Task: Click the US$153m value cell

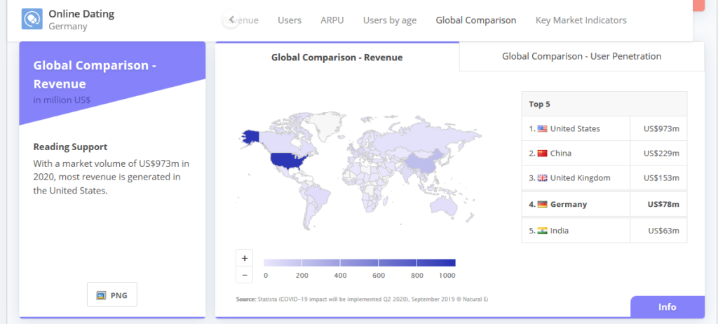Action: (x=658, y=178)
